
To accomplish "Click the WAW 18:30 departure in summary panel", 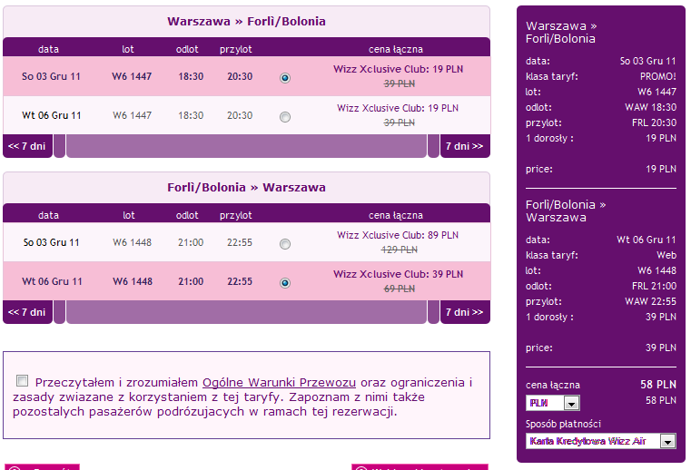I will tap(650, 107).
